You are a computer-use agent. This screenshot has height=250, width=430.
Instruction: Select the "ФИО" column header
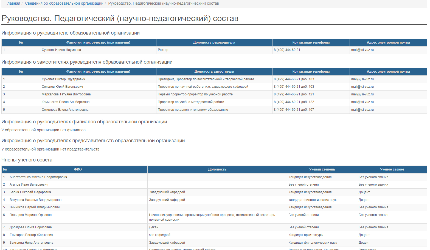(x=78, y=169)
